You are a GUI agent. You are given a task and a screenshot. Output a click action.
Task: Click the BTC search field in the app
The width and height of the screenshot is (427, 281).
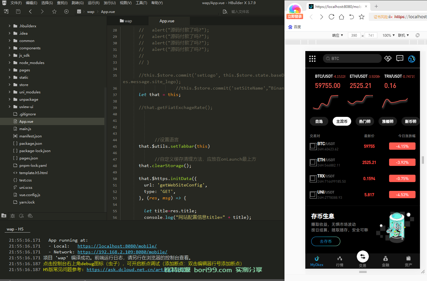coord(352,58)
